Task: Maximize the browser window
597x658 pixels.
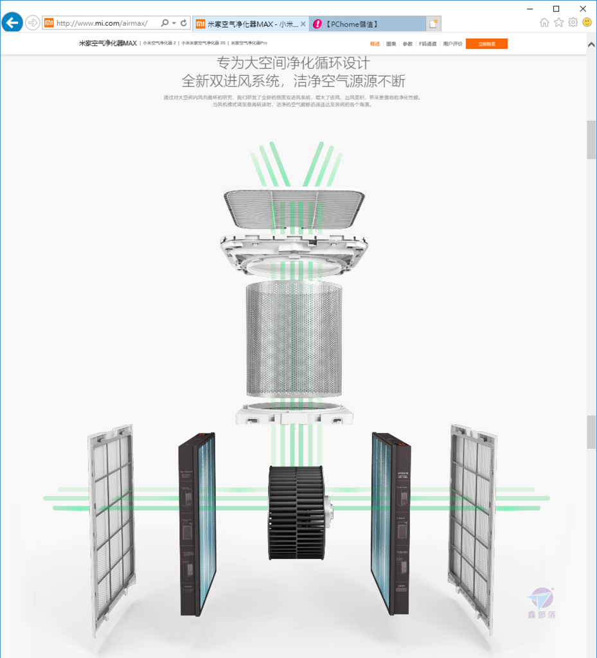Action: point(557,9)
